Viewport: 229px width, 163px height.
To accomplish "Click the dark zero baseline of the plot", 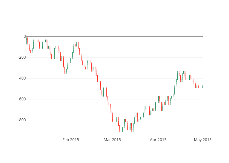I will click(114, 37).
